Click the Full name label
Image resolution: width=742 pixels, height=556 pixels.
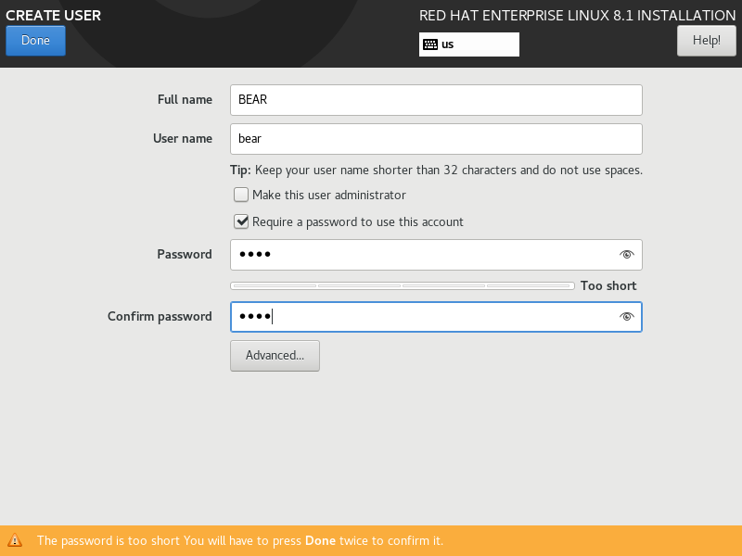[185, 100]
